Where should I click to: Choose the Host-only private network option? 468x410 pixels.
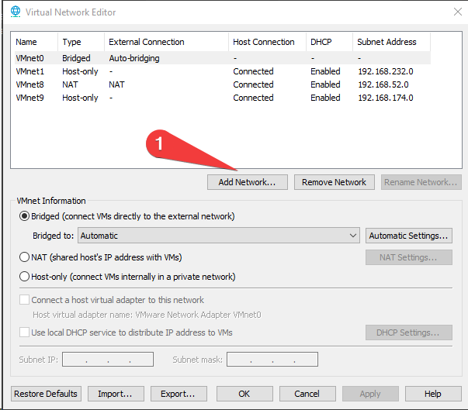[x=24, y=277]
